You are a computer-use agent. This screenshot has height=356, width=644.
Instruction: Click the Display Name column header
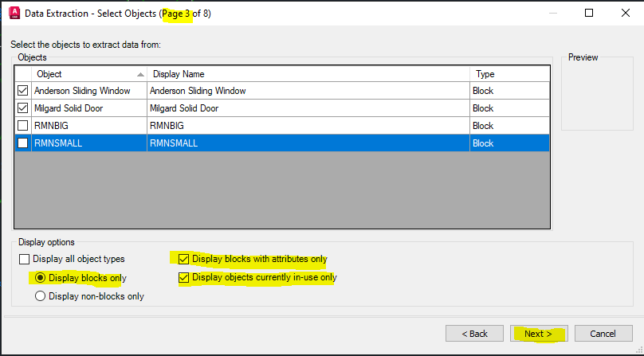(x=308, y=74)
